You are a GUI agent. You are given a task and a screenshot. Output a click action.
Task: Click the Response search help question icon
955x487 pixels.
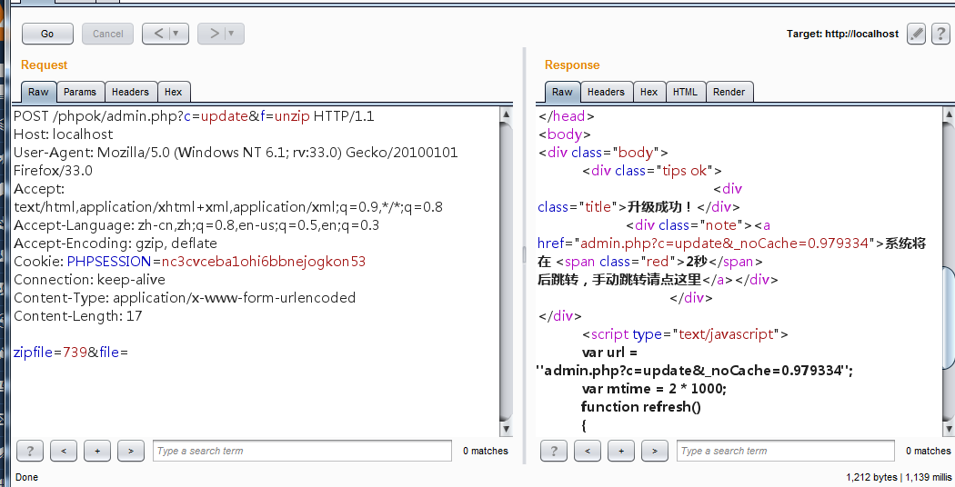pyautogui.click(x=554, y=451)
